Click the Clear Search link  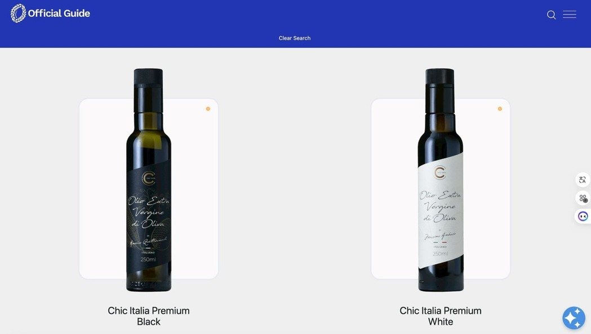click(x=294, y=38)
